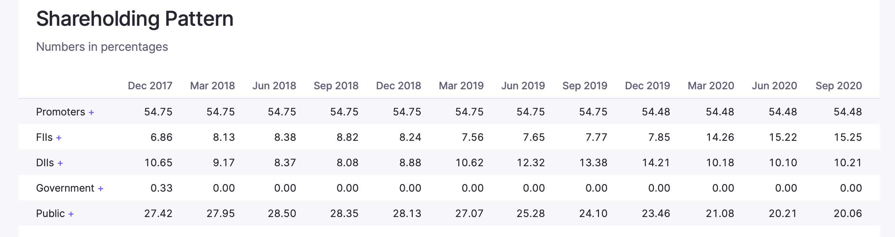Viewport: 895px width, 237px height.
Task: Expand the DIIs row plus icon
Action: coord(60,163)
